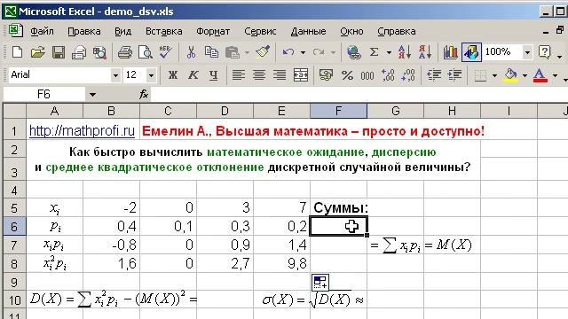Apply yellow fill color bucket
568x319 pixels.
click(511, 75)
